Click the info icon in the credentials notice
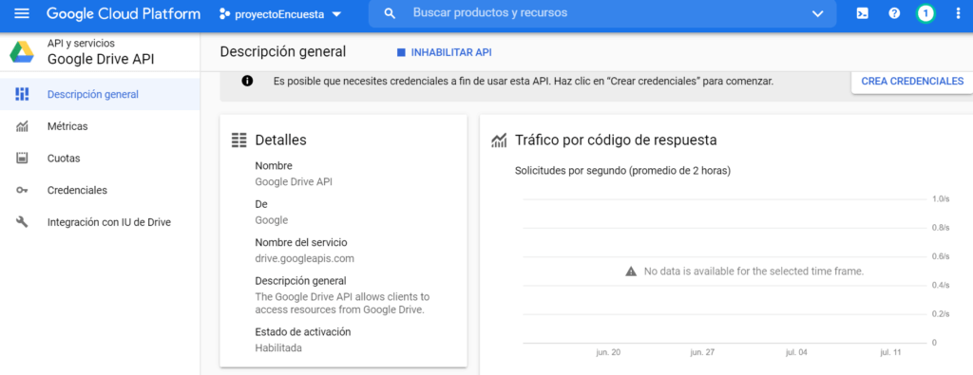 (247, 81)
